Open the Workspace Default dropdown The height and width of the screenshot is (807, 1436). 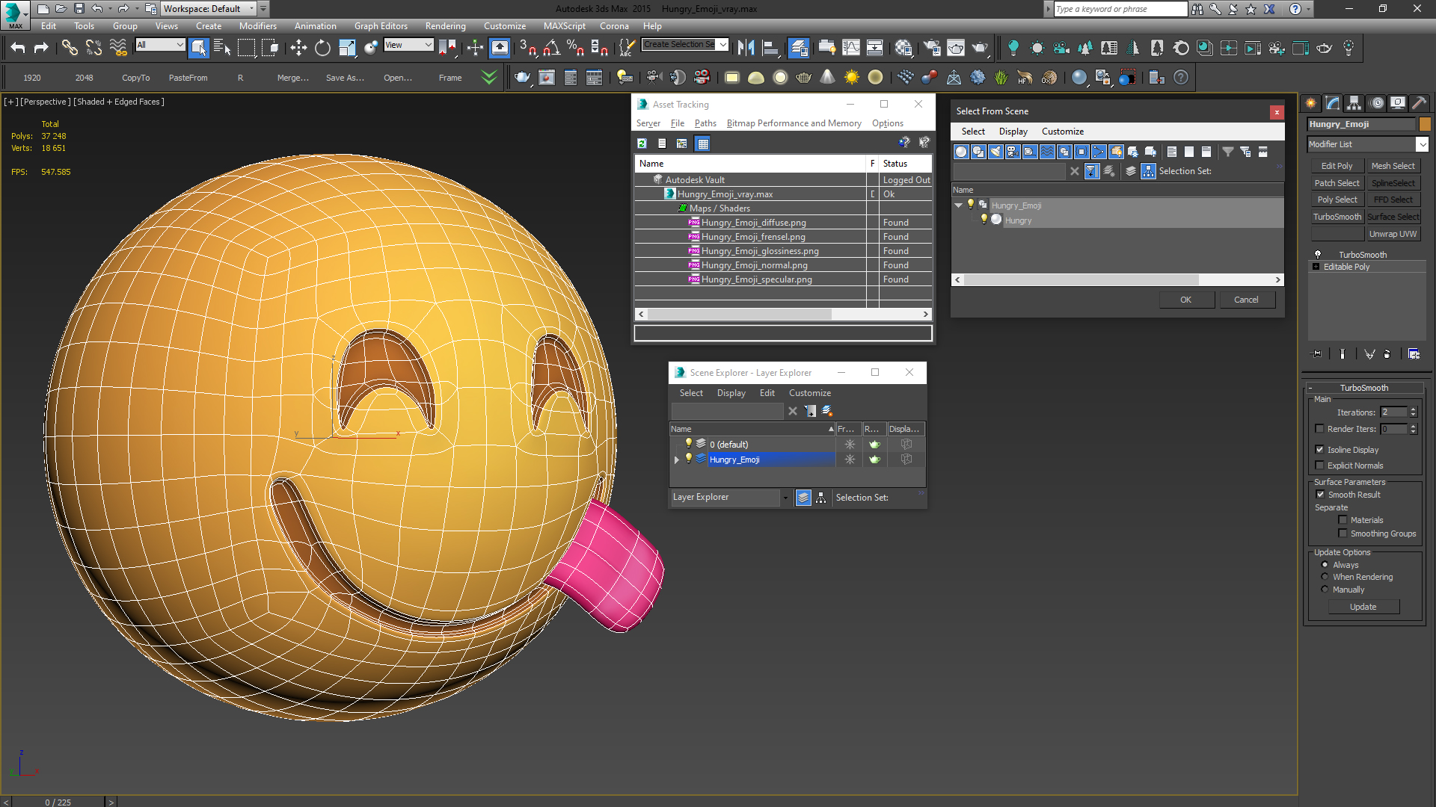[209, 9]
